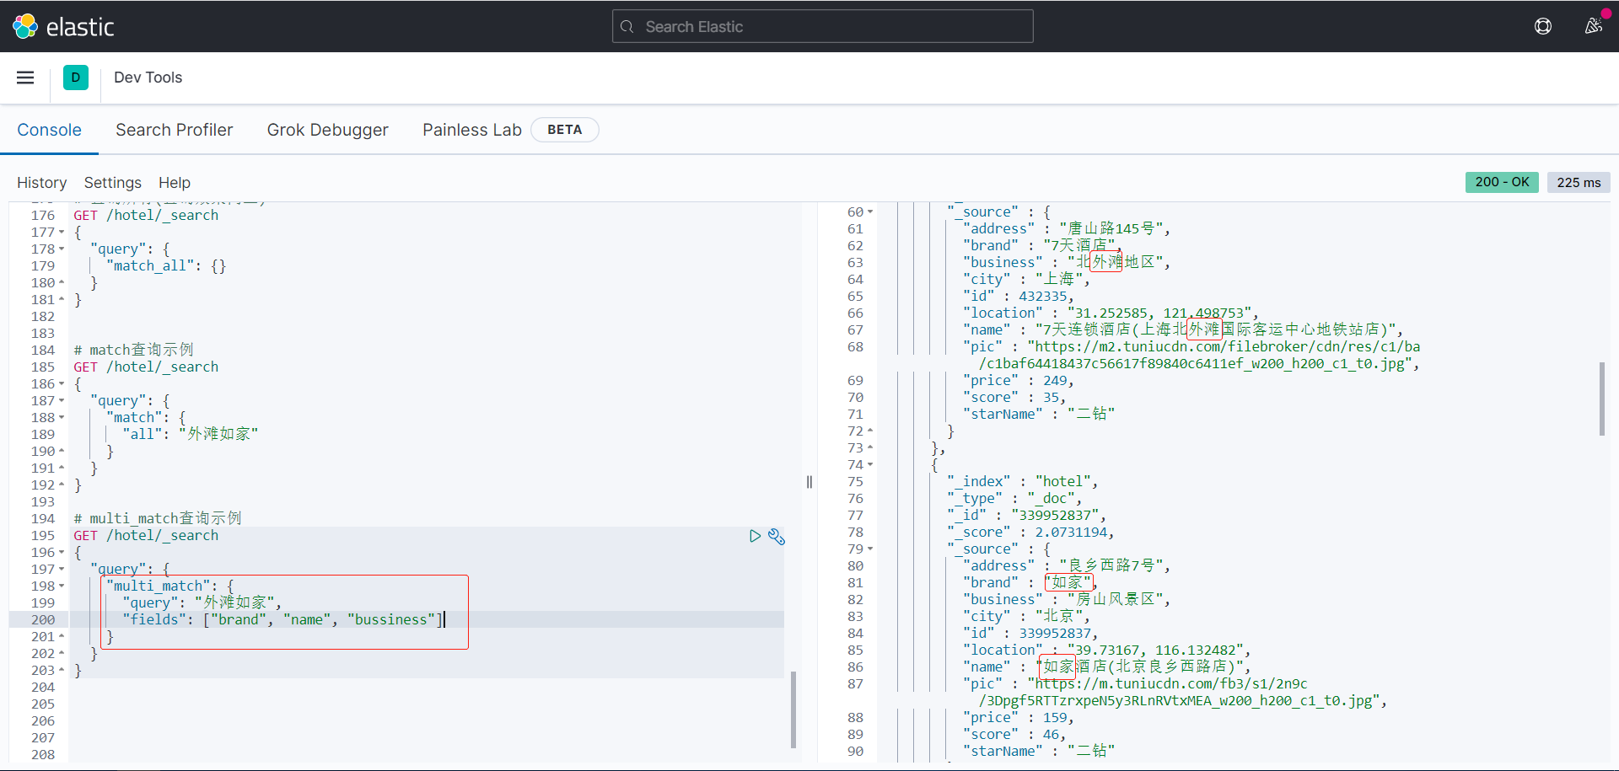1619x771 pixels.
Task: Click the Elastic logo icon
Action: [x=25, y=27]
